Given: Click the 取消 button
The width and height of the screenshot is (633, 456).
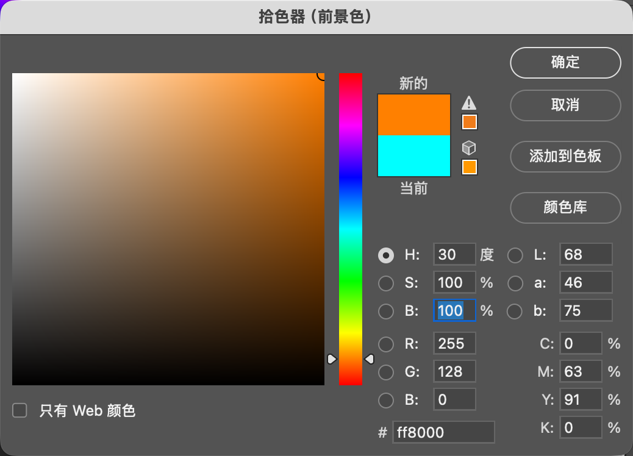Looking at the screenshot, I should [x=565, y=105].
